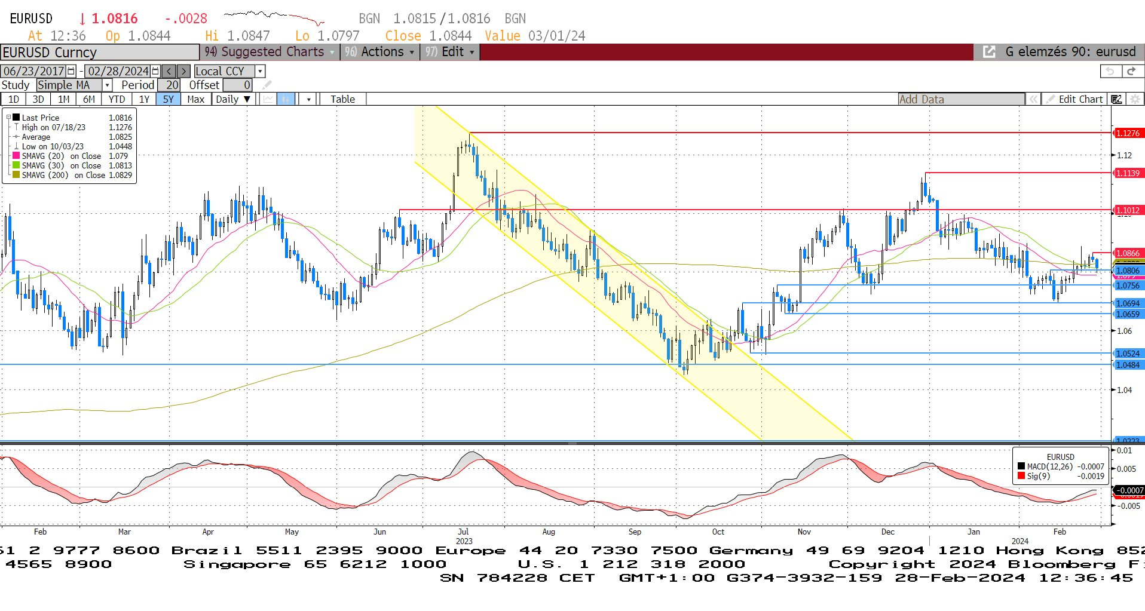The width and height of the screenshot is (1145, 611).
Task: Click the pop-out chart icon in the title bar
Action: [989, 52]
